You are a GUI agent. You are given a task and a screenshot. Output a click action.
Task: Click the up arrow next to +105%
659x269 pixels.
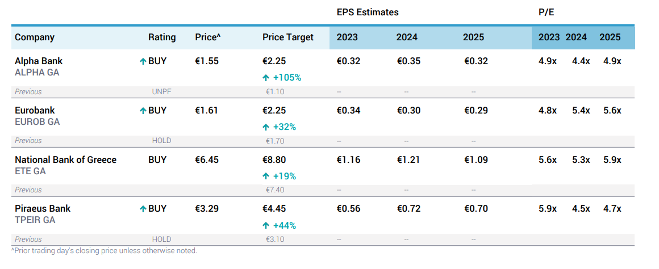[266, 78]
